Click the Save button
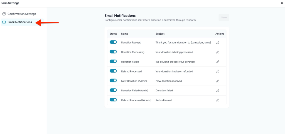The height and width of the screenshot is (134, 285). 224,18
